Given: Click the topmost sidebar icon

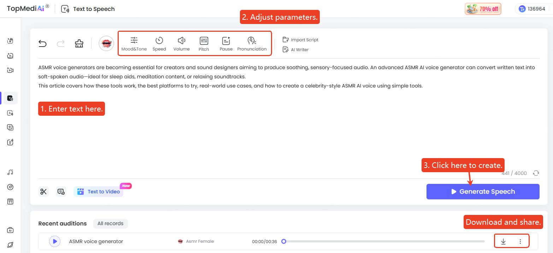Looking at the screenshot, I should point(10,41).
